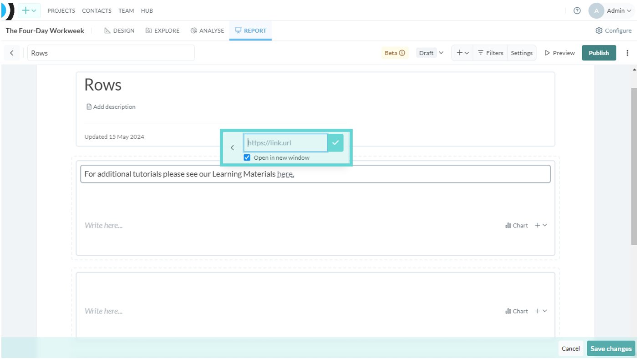
Task: Open the Admin account dropdown
Action: coord(619,10)
